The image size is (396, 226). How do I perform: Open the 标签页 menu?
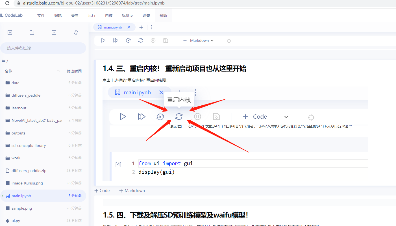[127, 16]
